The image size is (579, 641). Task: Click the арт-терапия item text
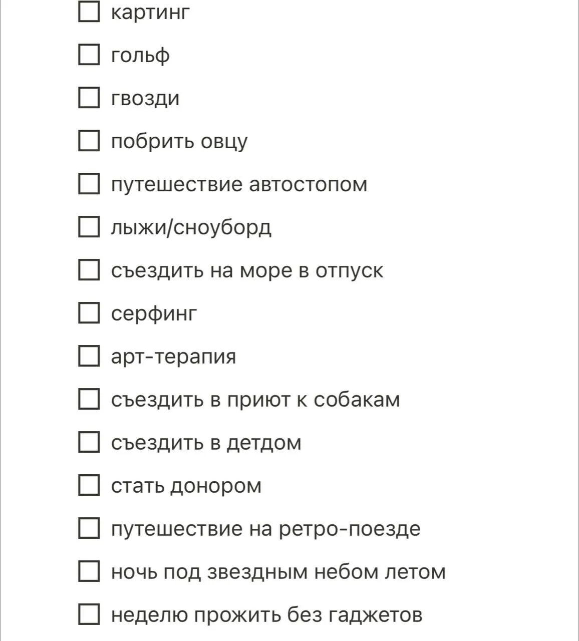pos(173,357)
